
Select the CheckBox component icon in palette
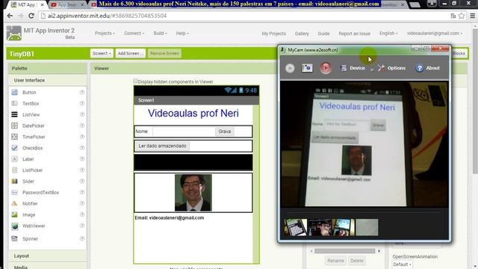[x=14, y=148]
